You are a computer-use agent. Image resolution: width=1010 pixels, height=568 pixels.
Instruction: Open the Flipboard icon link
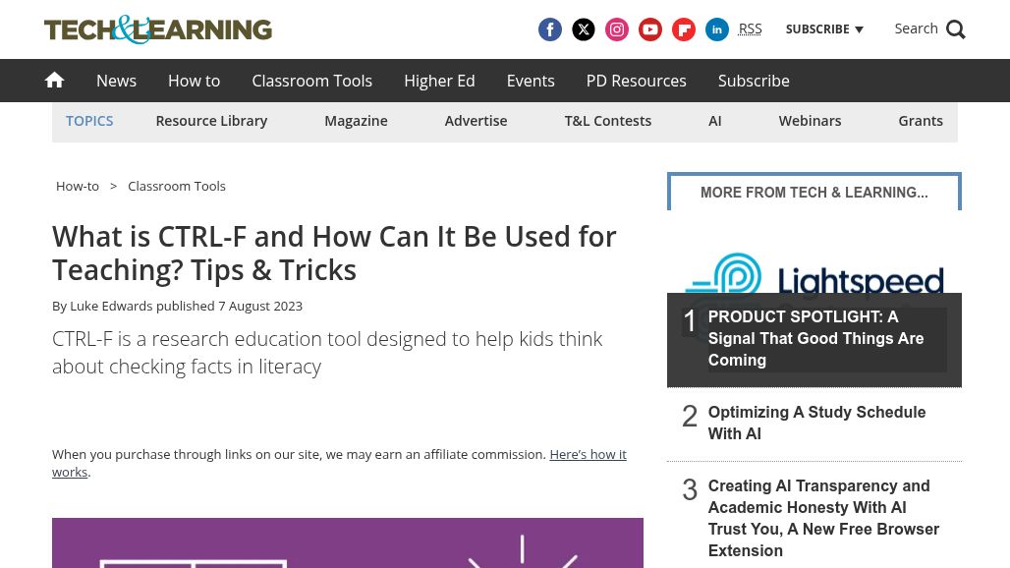(x=684, y=29)
